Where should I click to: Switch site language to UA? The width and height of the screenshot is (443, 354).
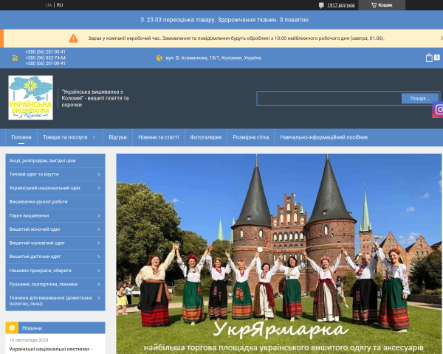(x=49, y=5)
